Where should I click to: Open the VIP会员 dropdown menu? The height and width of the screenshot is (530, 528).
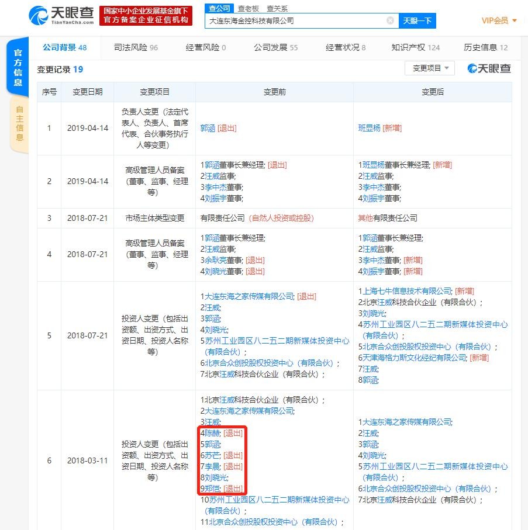pos(499,20)
